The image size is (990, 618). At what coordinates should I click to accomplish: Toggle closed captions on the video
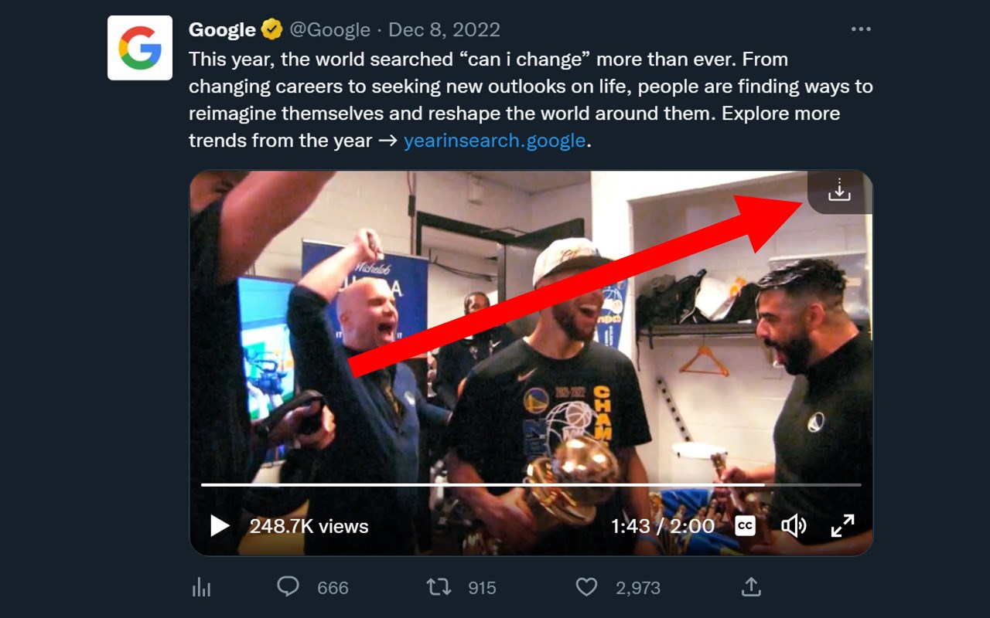(745, 526)
